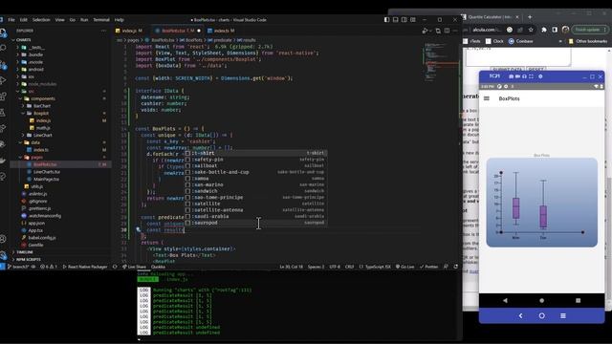
Task: Click the Run/debug icon in editor toolbar
Action: point(426,31)
